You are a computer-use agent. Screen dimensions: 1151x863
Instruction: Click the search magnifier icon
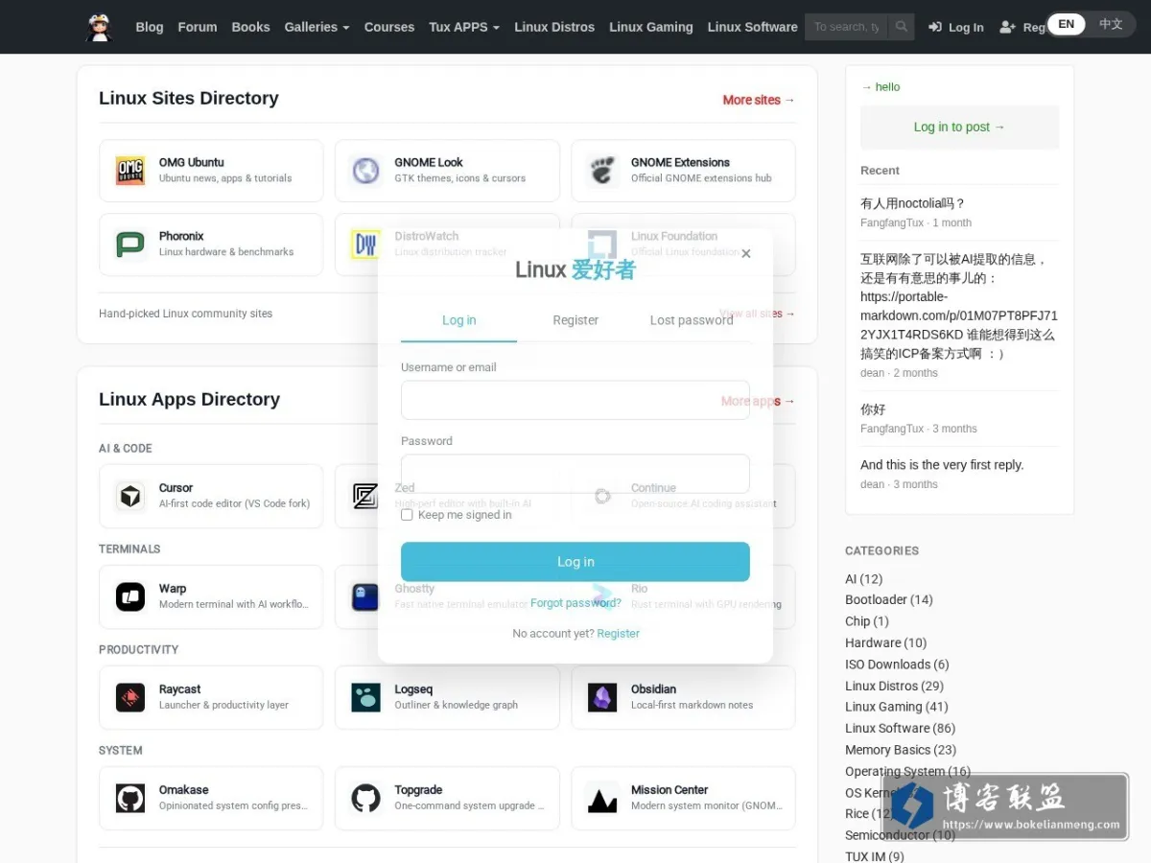901,27
